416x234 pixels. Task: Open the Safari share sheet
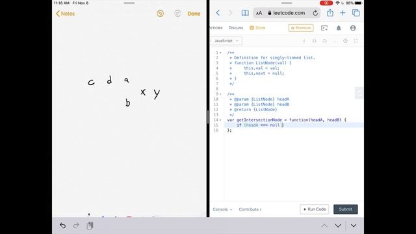(330, 12)
